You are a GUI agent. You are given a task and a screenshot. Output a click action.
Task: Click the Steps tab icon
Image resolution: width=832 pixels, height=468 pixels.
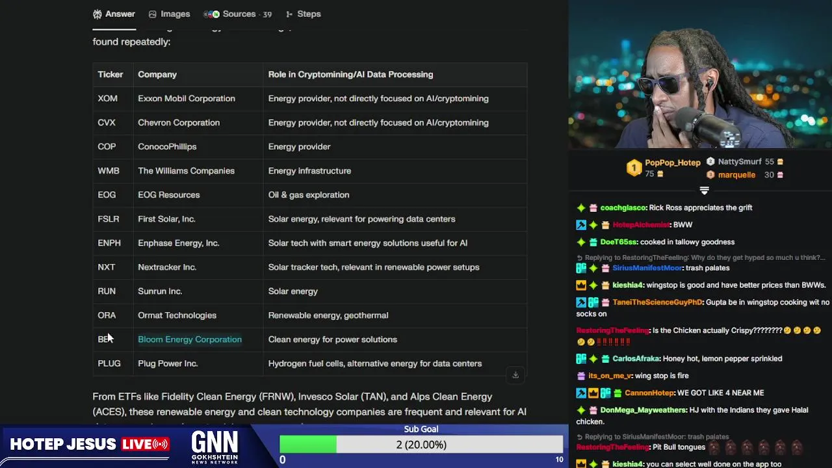(289, 14)
